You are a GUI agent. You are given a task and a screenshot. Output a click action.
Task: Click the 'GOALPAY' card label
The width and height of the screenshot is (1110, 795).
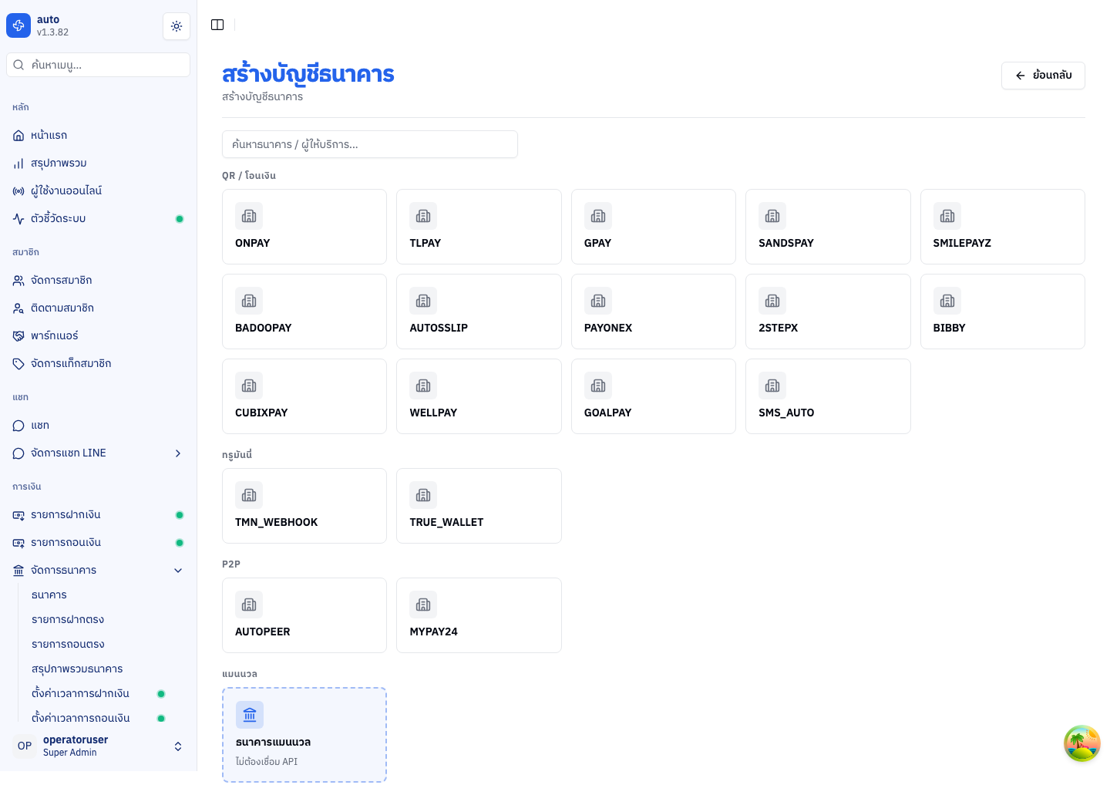coord(607,413)
